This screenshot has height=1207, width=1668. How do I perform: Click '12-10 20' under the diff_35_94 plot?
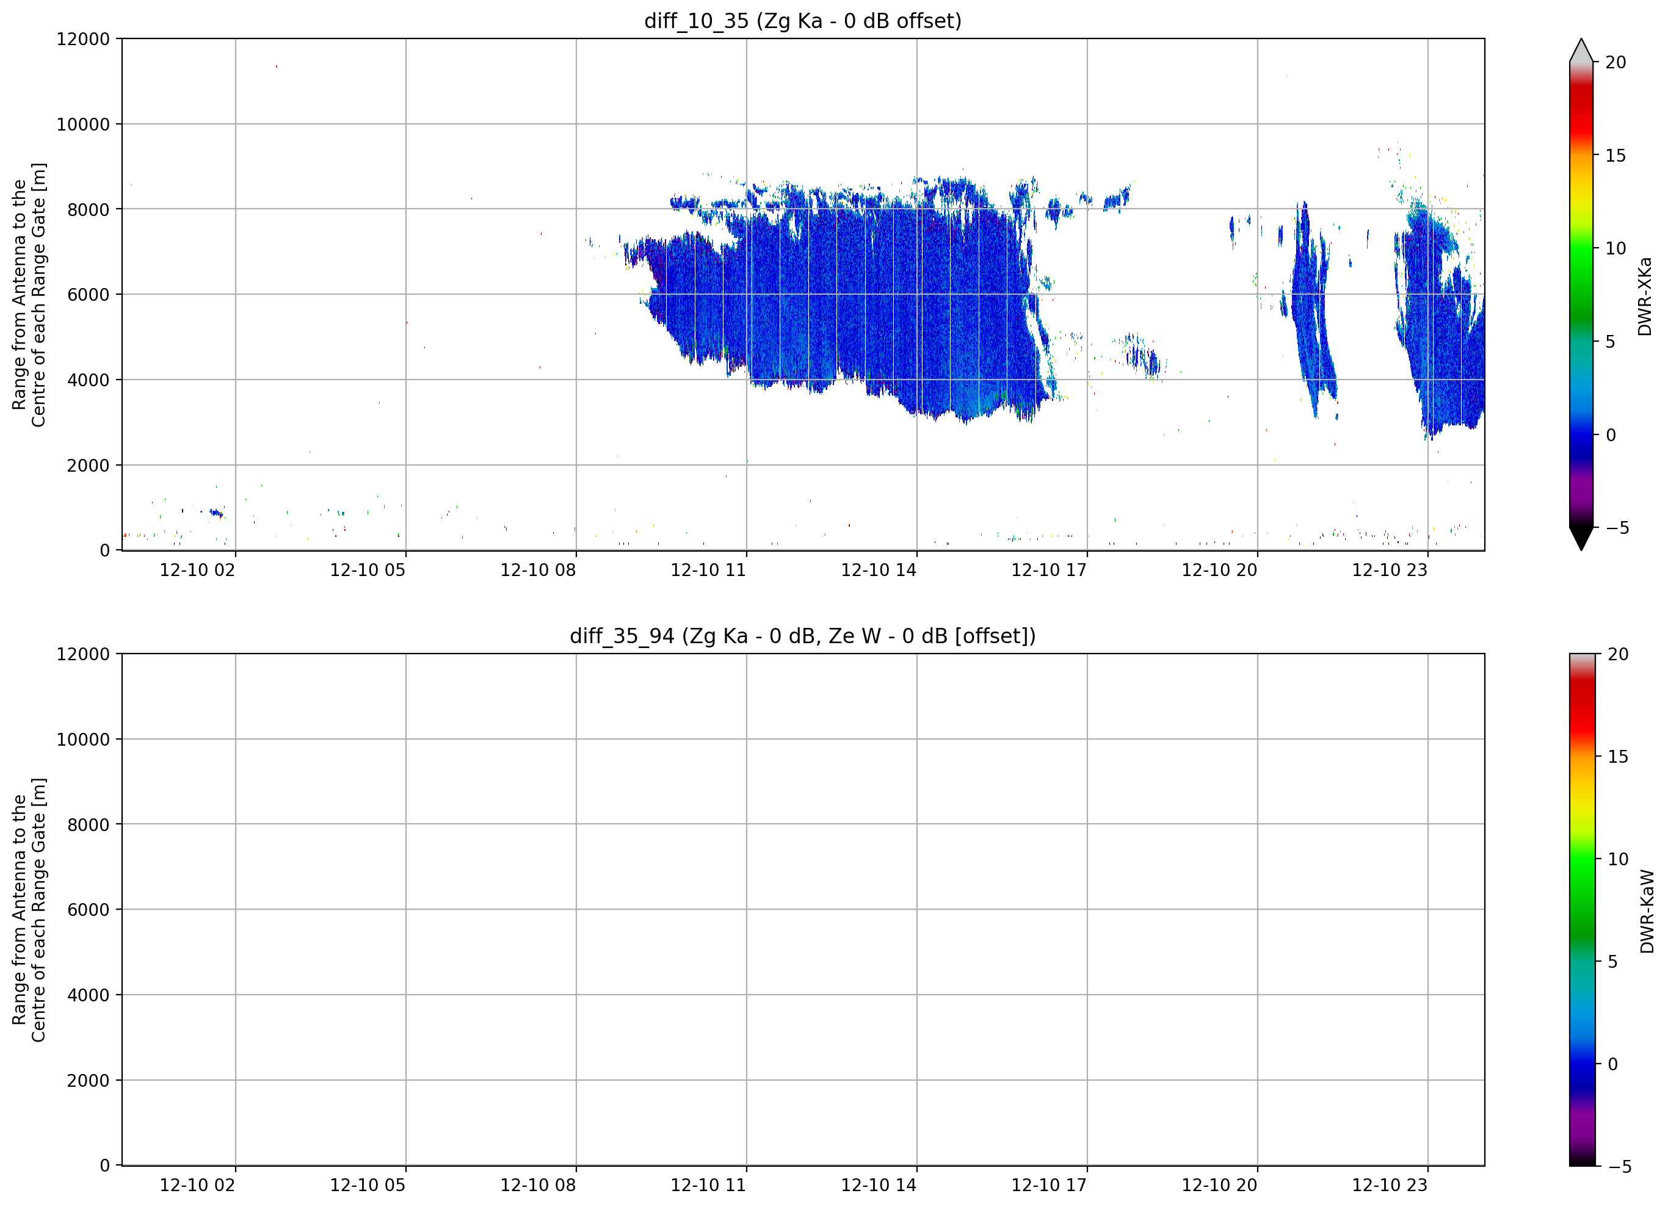pos(1219,1185)
